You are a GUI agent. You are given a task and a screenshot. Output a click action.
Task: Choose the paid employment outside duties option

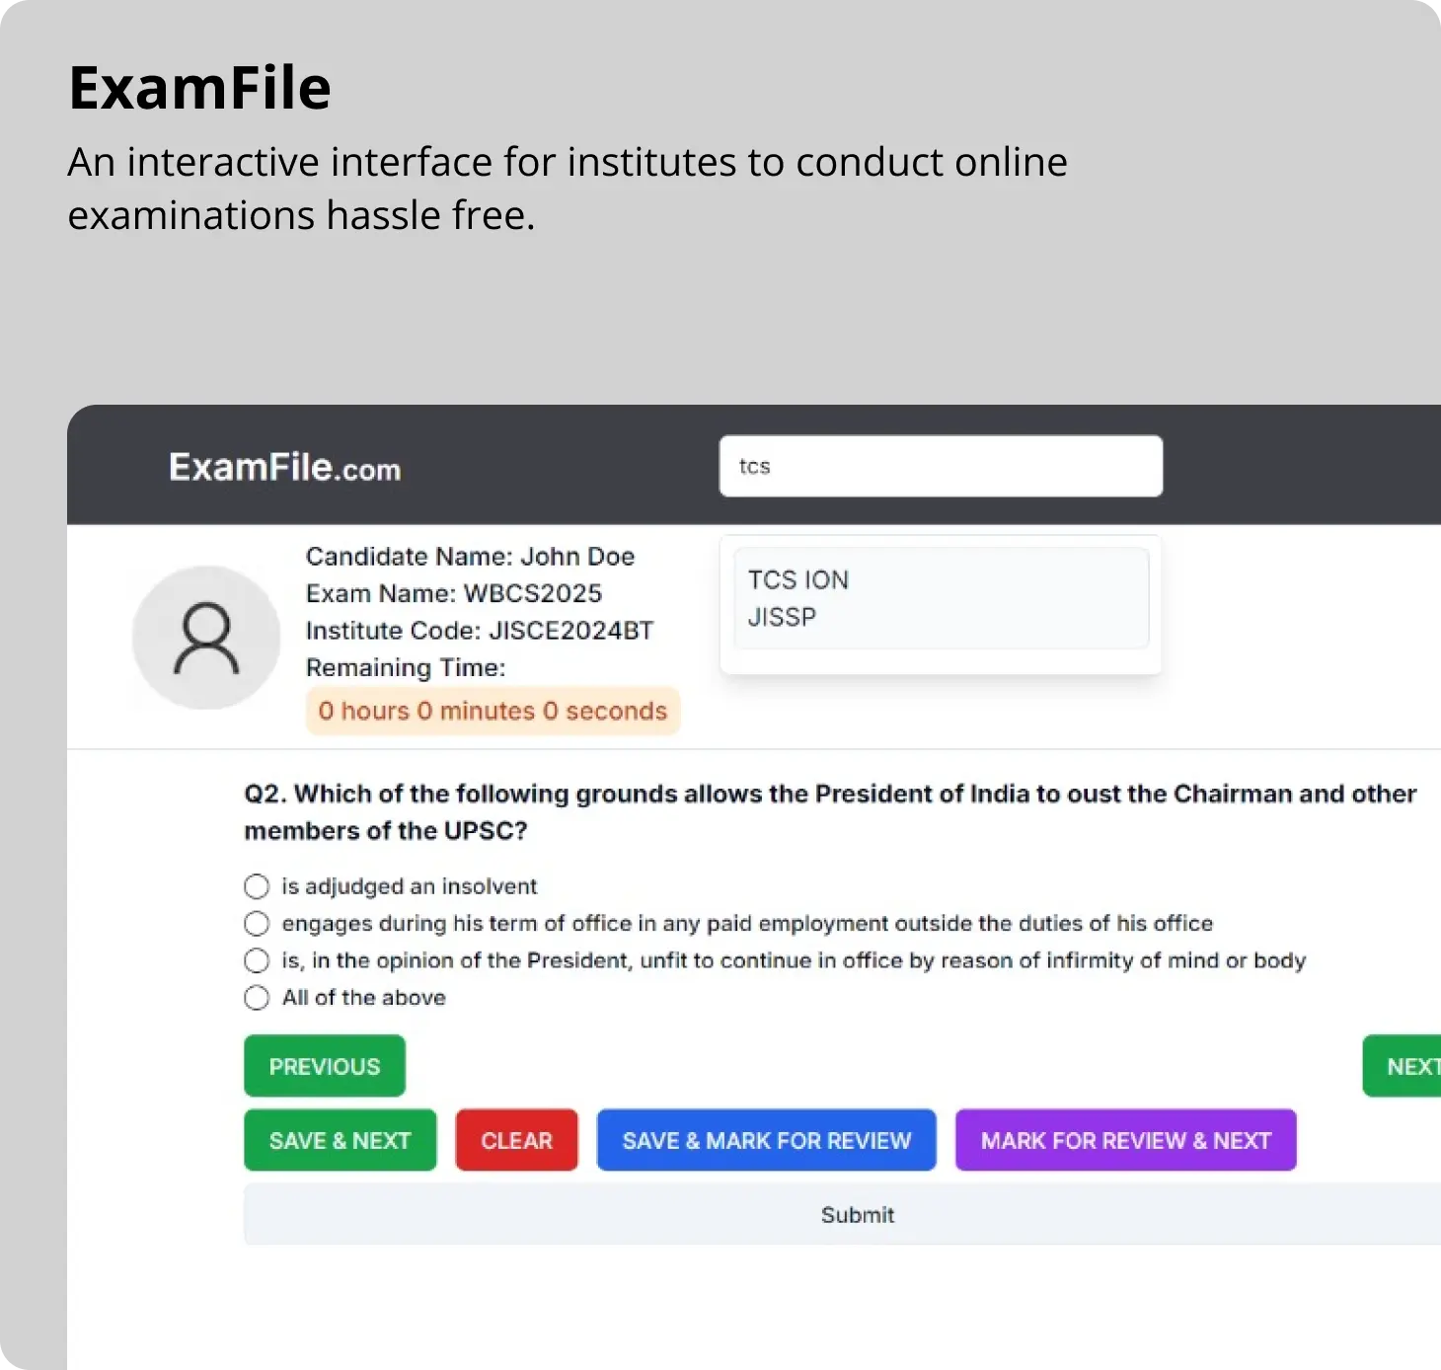(257, 924)
